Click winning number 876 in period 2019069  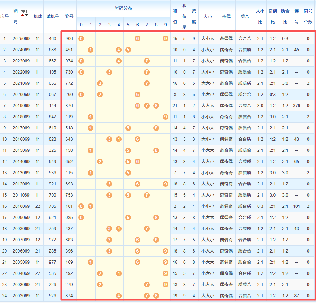(x=69, y=106)
